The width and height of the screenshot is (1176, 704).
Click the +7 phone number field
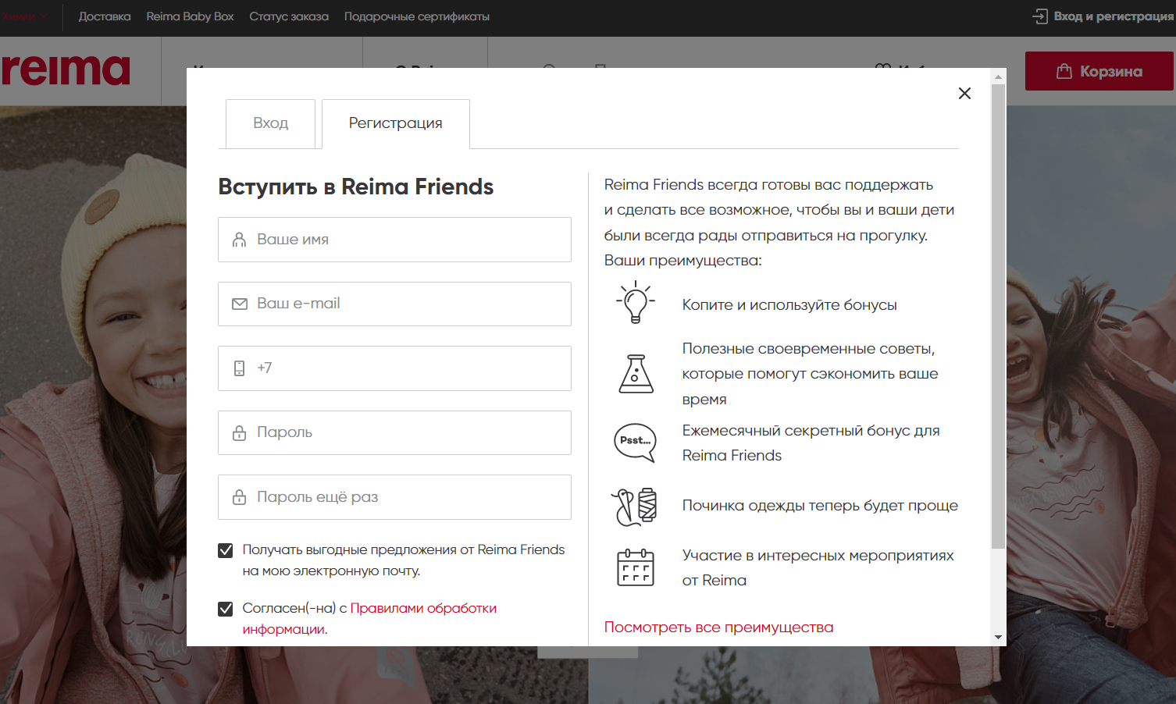coord(394,368)
